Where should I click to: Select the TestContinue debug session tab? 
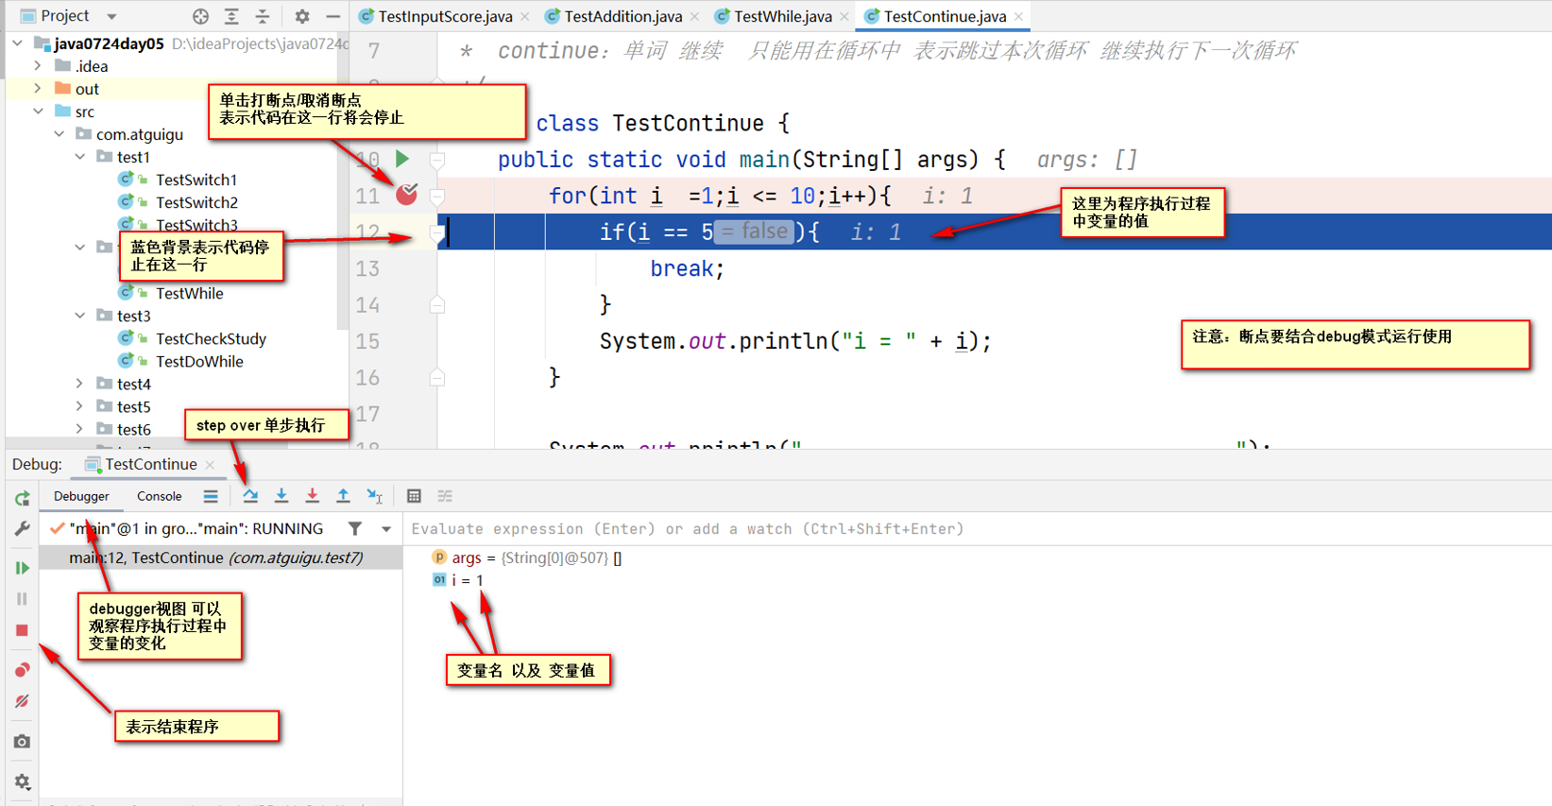[x=150, y=464]
